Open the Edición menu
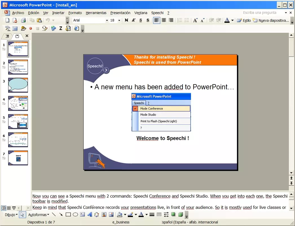 point(34,13)
